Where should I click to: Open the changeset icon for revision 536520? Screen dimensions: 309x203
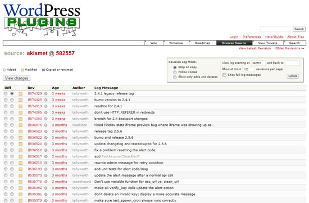[46, 144]
